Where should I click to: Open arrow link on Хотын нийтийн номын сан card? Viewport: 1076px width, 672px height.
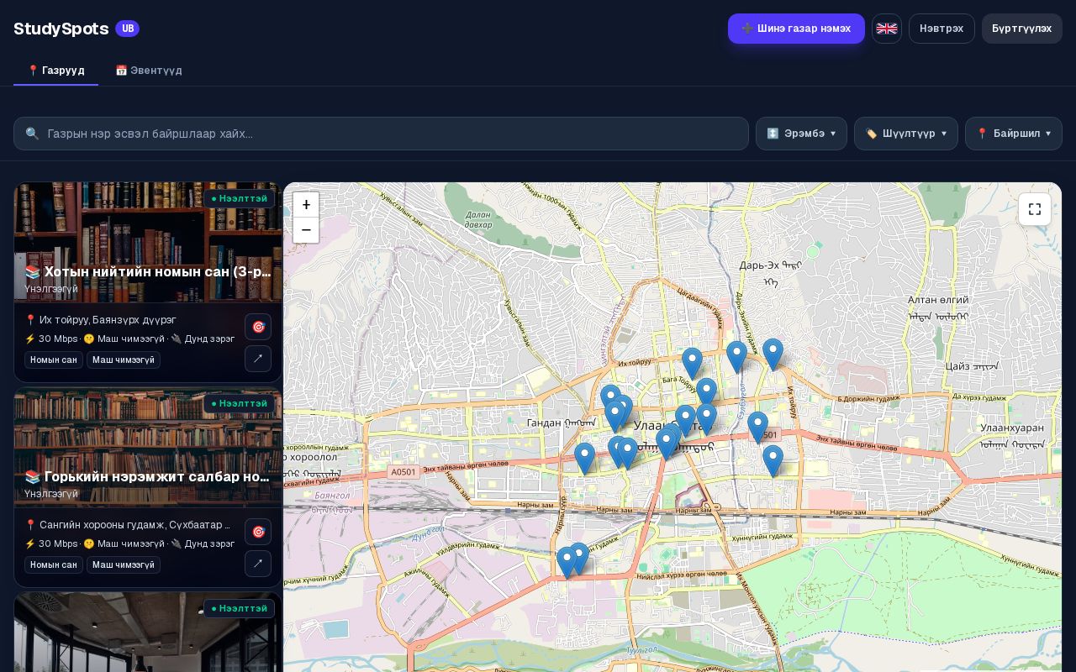click(x=258, y=359)
